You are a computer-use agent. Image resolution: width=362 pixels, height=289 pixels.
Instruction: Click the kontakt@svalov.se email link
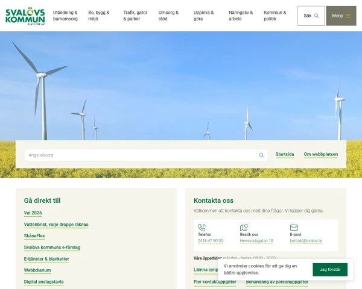[x=306, y=241]
